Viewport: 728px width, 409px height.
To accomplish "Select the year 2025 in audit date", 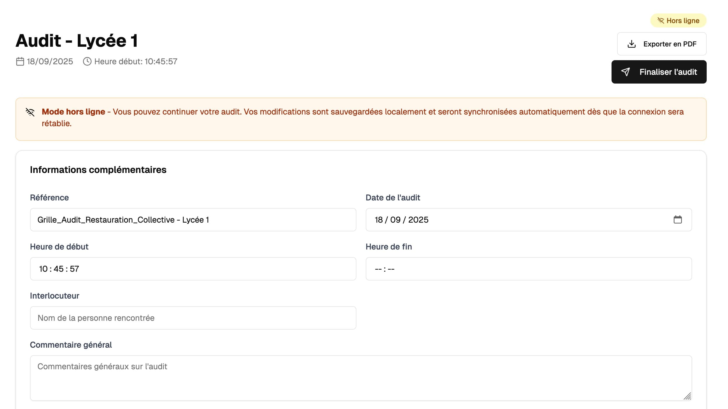I will coord(418,220).
